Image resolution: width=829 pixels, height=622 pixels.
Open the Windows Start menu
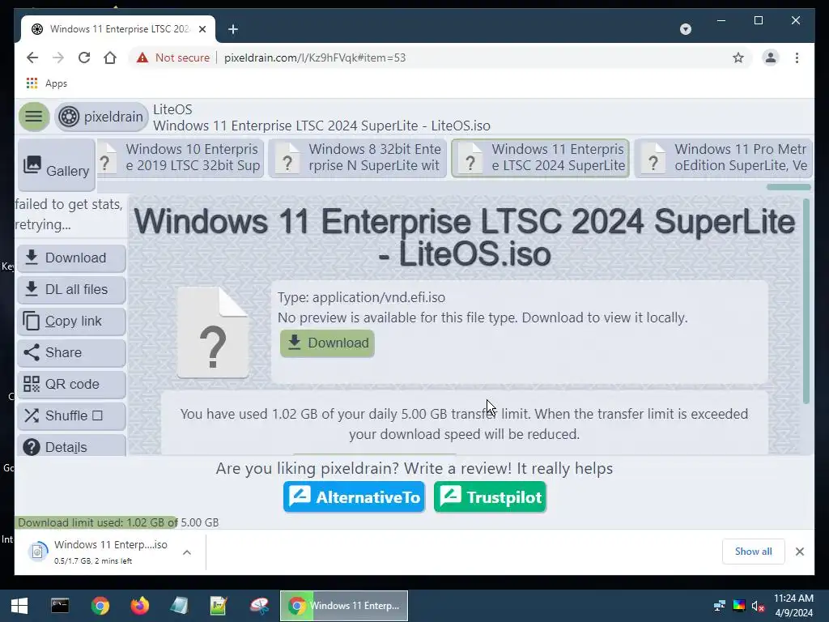[x=19, y=606]
